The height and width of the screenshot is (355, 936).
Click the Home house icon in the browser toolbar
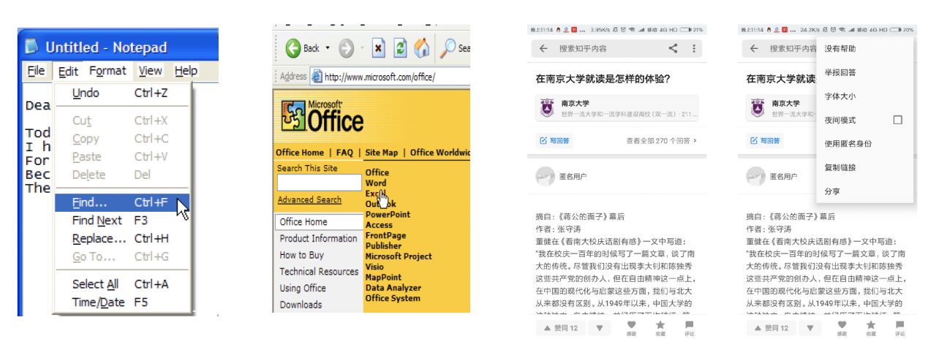pos(421,48)
